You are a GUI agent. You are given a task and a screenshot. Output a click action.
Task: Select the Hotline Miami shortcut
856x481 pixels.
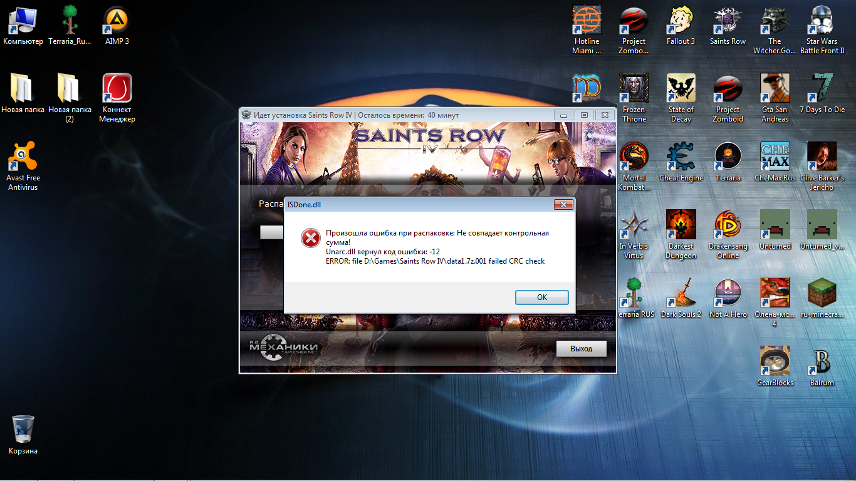pyautogui.click(x=587, y=31)
